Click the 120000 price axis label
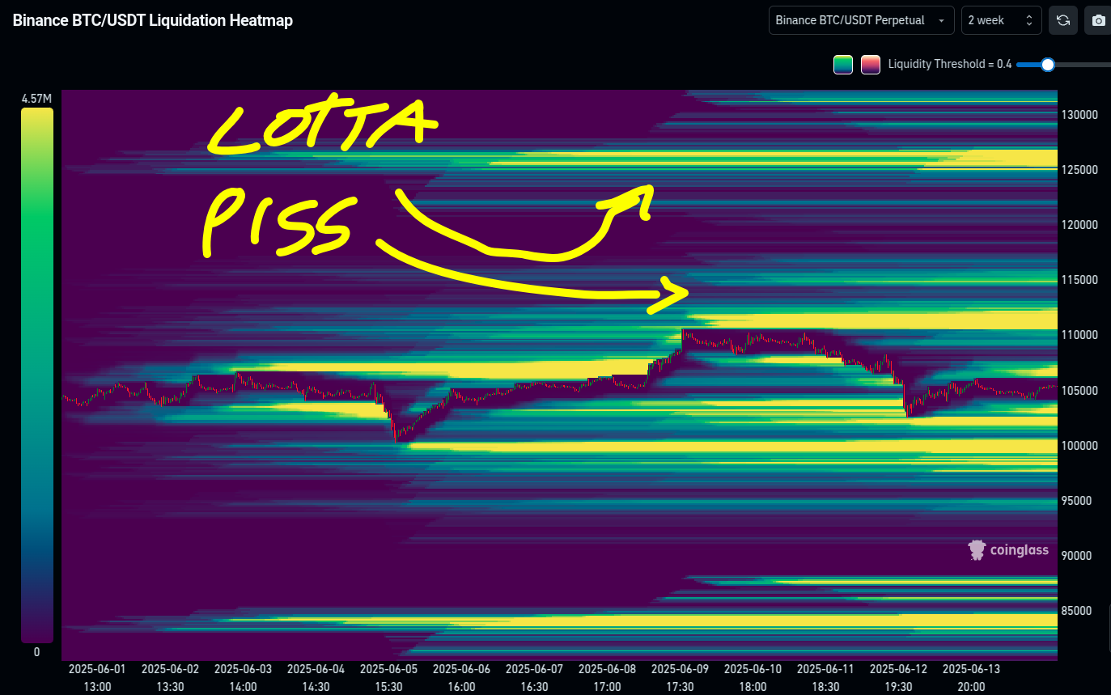The height and width of the screenshot is (695, 1111). (1078, 225)
